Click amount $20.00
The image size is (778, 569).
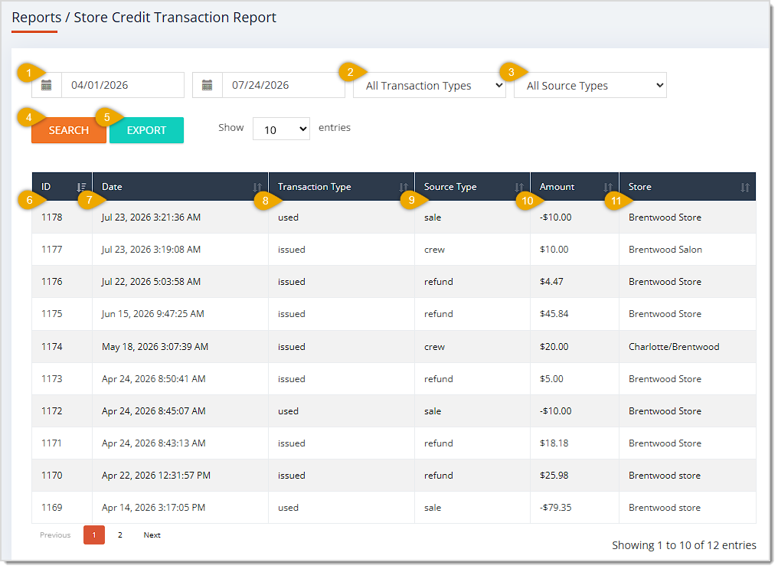pyautogui.click(x=554, y=347)
